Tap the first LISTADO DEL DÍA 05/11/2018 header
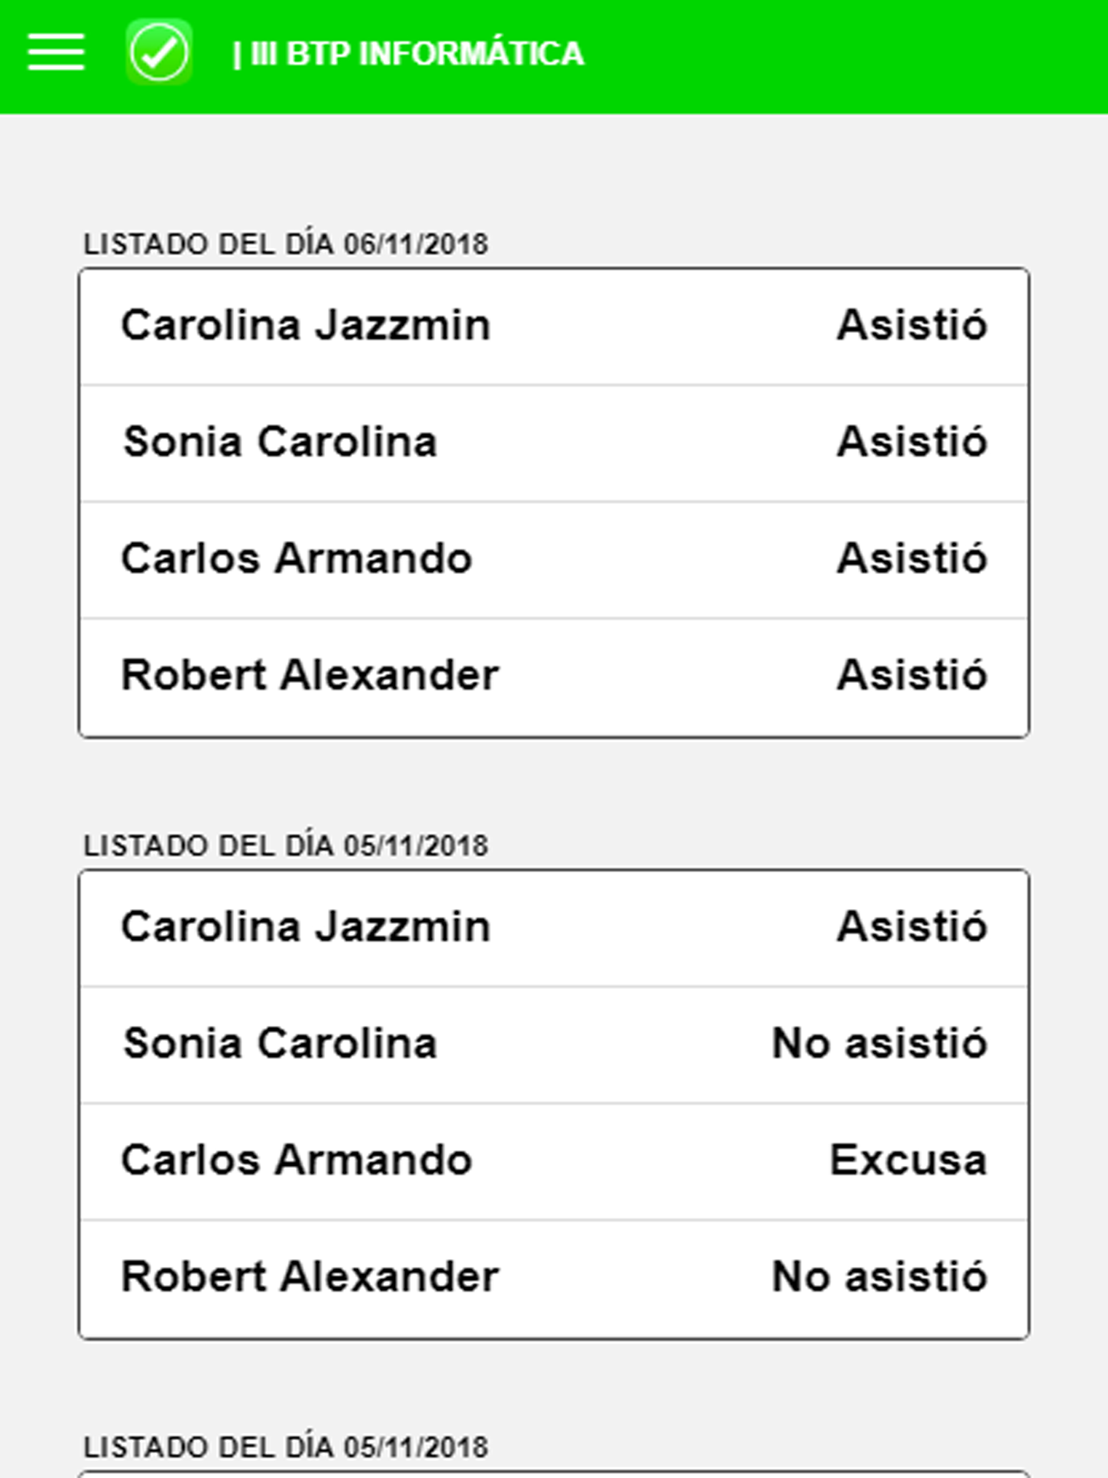This screenshot has width=1108, height=1478. click(286, 845)
